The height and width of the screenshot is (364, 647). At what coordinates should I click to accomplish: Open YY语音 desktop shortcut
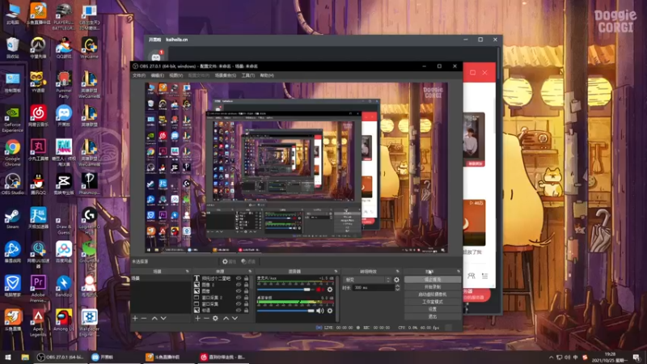38,82
